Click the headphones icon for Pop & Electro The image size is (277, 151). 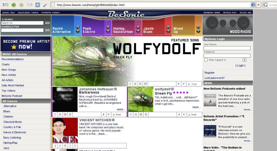point(108,27)
